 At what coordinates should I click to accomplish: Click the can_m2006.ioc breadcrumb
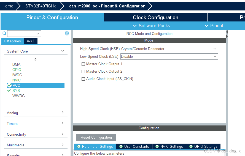(107, 6)
